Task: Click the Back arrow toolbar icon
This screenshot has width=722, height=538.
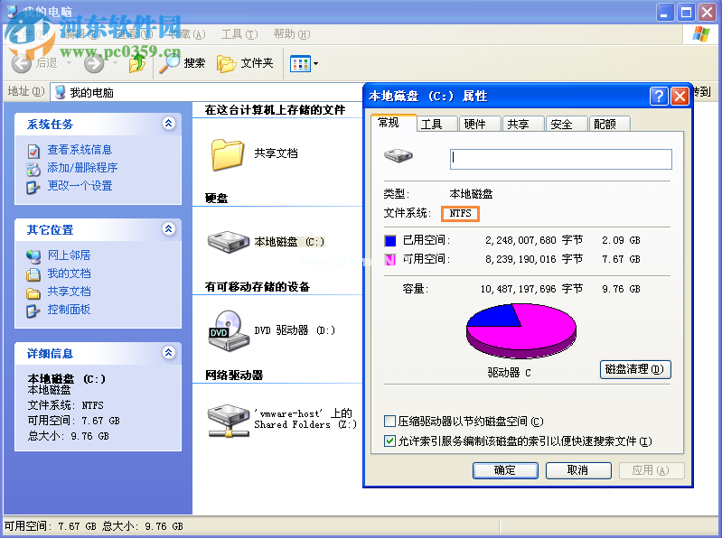Action: click(21, 63)
